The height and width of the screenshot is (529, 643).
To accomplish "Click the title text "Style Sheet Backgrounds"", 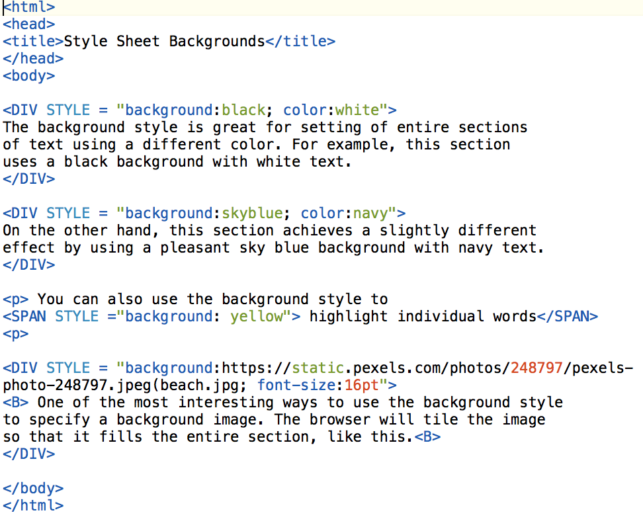I will click(164, 42).
